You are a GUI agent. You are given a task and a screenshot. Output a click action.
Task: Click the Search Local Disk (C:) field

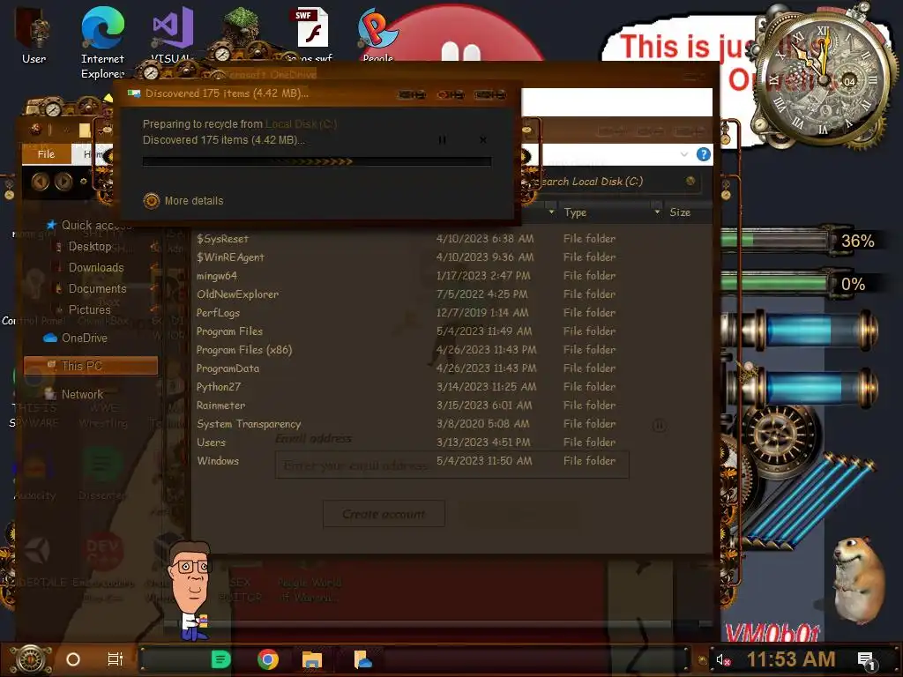click(616, 182)
